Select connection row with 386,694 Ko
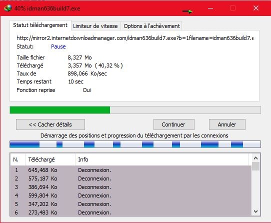Viewport: 271px width, 223px height. coord(130,187)
